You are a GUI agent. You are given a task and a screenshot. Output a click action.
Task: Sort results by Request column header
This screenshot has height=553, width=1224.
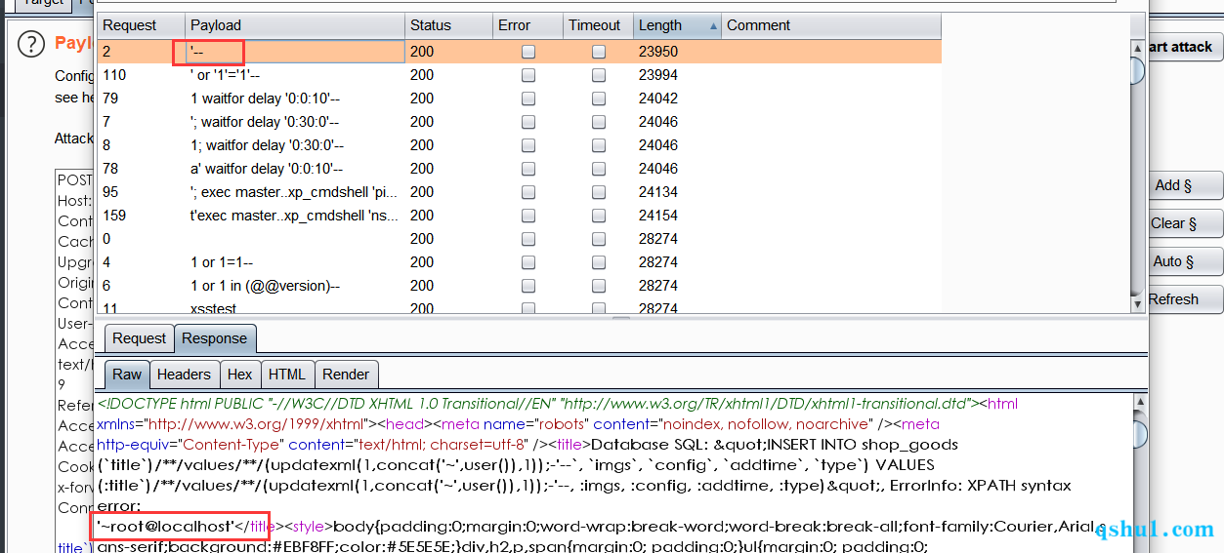[x=141, y=25]
